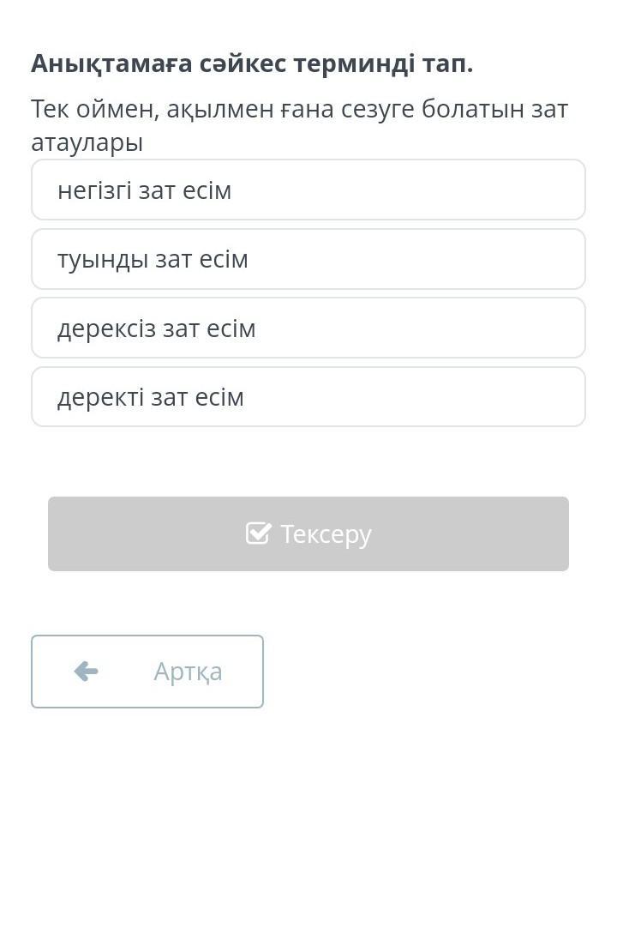Go back using the Артқа button
Screen dimensions: 617x928
click(x=147, y=672)
